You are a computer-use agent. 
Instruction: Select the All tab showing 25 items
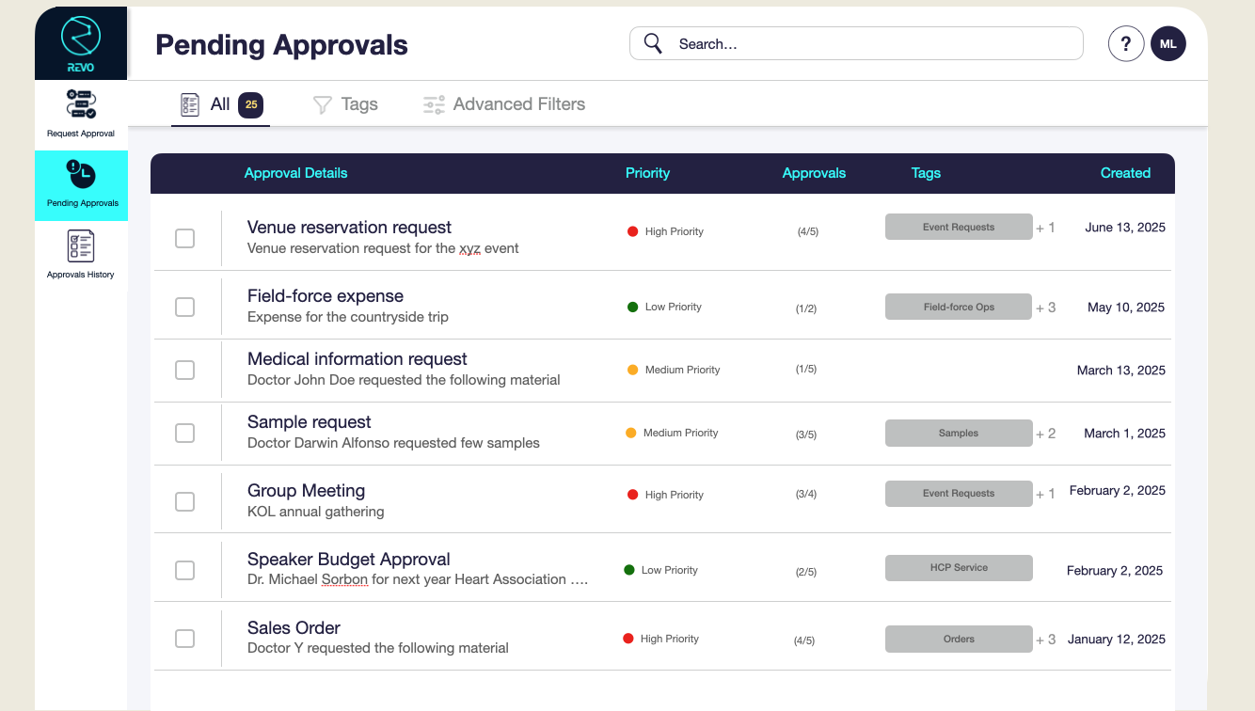tap(220, 104)
